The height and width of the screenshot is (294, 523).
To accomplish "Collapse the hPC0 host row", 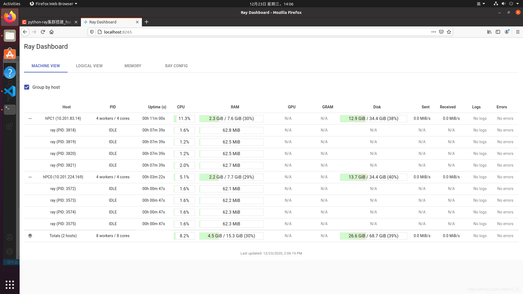I will [30, 177].
